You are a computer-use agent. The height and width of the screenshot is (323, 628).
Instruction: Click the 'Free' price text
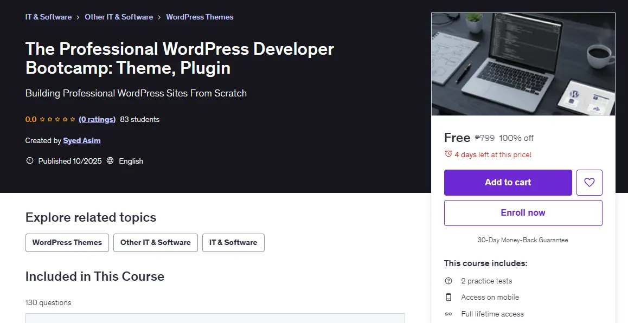coord(457,138)
